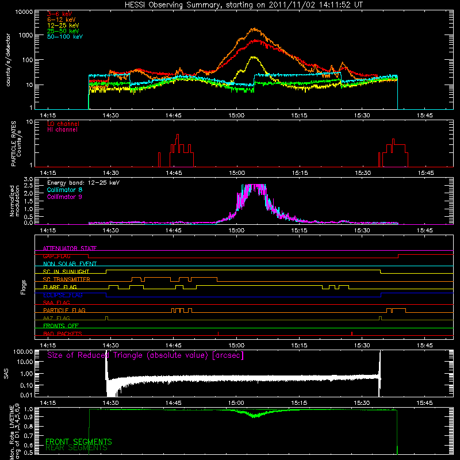Select the ECLIPSE_FLAG label
460x460 pixels.
(x=63, y=295)
